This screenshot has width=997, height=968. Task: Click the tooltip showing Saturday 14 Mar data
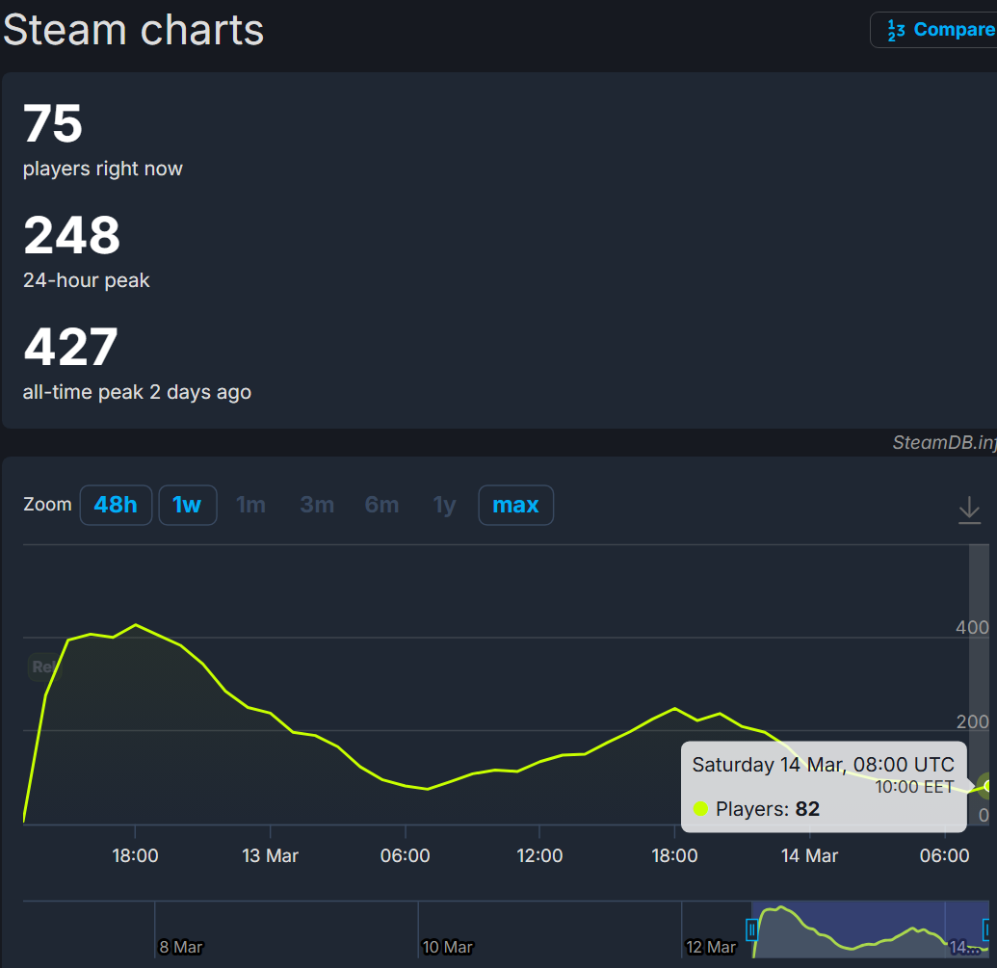(x=824, y=786)
